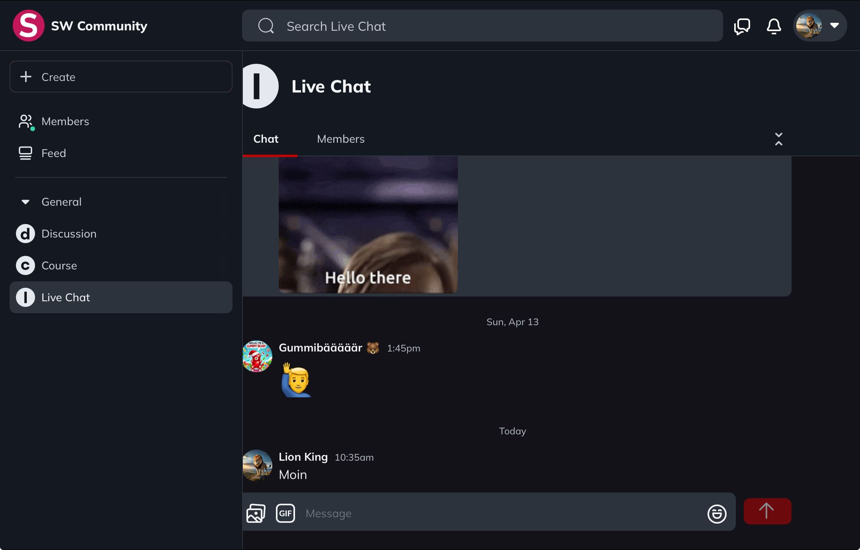Click the Create button
Screen dimensions: 860x550
(x=121, y=77)
